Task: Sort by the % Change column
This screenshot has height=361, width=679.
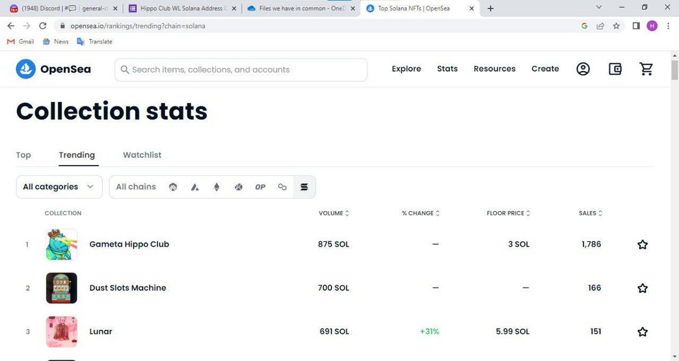Action: pos(421,213)
